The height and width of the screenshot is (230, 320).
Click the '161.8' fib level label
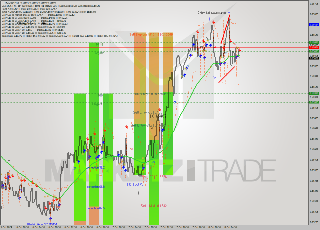click(x=99, y=44)
